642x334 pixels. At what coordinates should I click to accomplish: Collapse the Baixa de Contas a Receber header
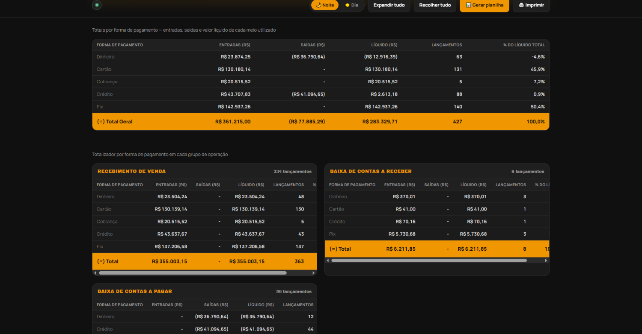[437, 171]
